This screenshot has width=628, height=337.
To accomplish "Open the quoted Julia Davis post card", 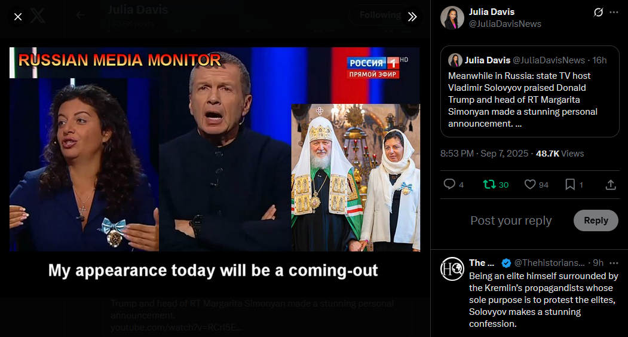I will (x=530, y=91).
